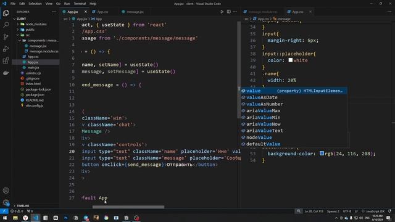Open left editor group More Actions ellipsis
The width and height of the screenshot is (395, 222).
coord(235,12)
